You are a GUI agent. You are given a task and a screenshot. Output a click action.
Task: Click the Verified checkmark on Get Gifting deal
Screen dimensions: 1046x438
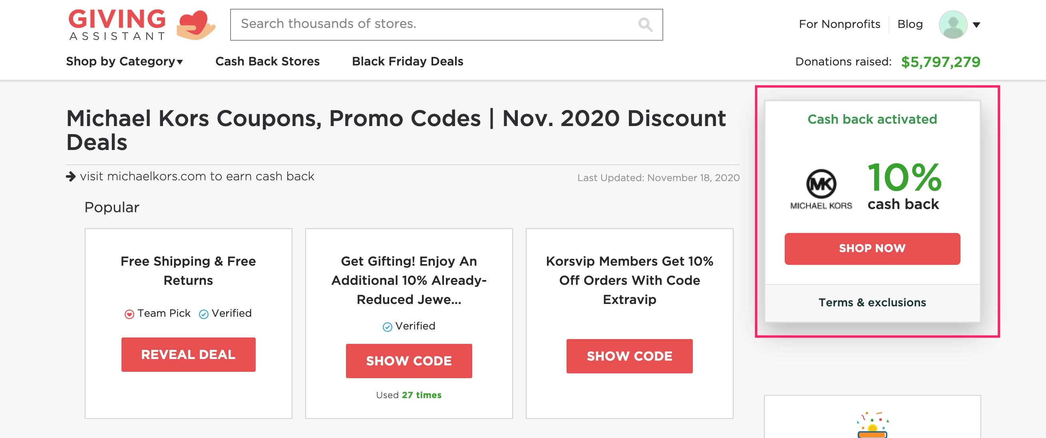(x=388, y=326)
